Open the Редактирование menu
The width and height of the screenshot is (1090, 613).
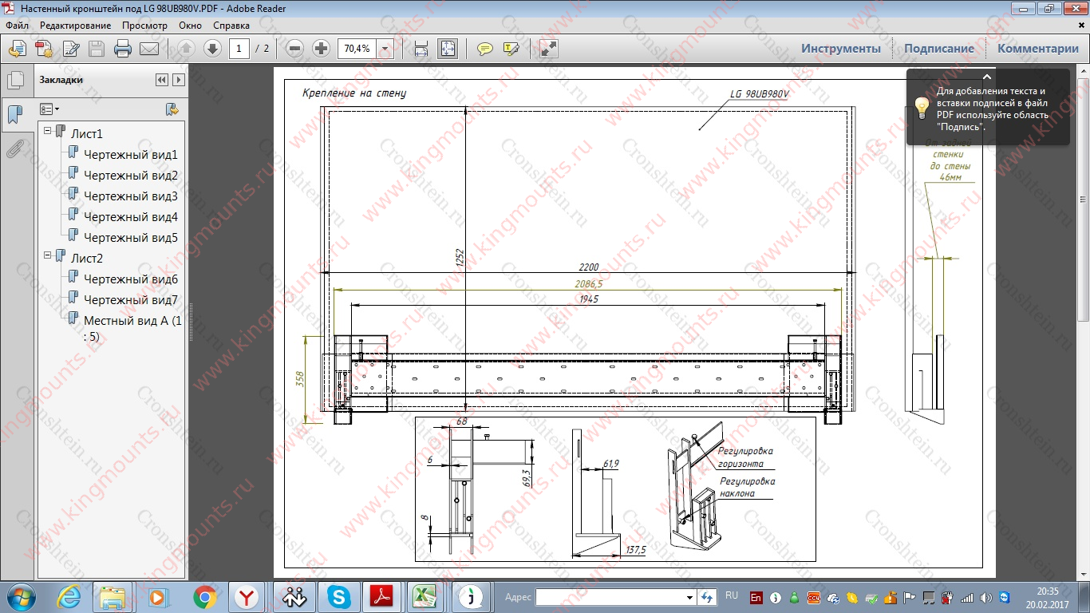(76, 26)
